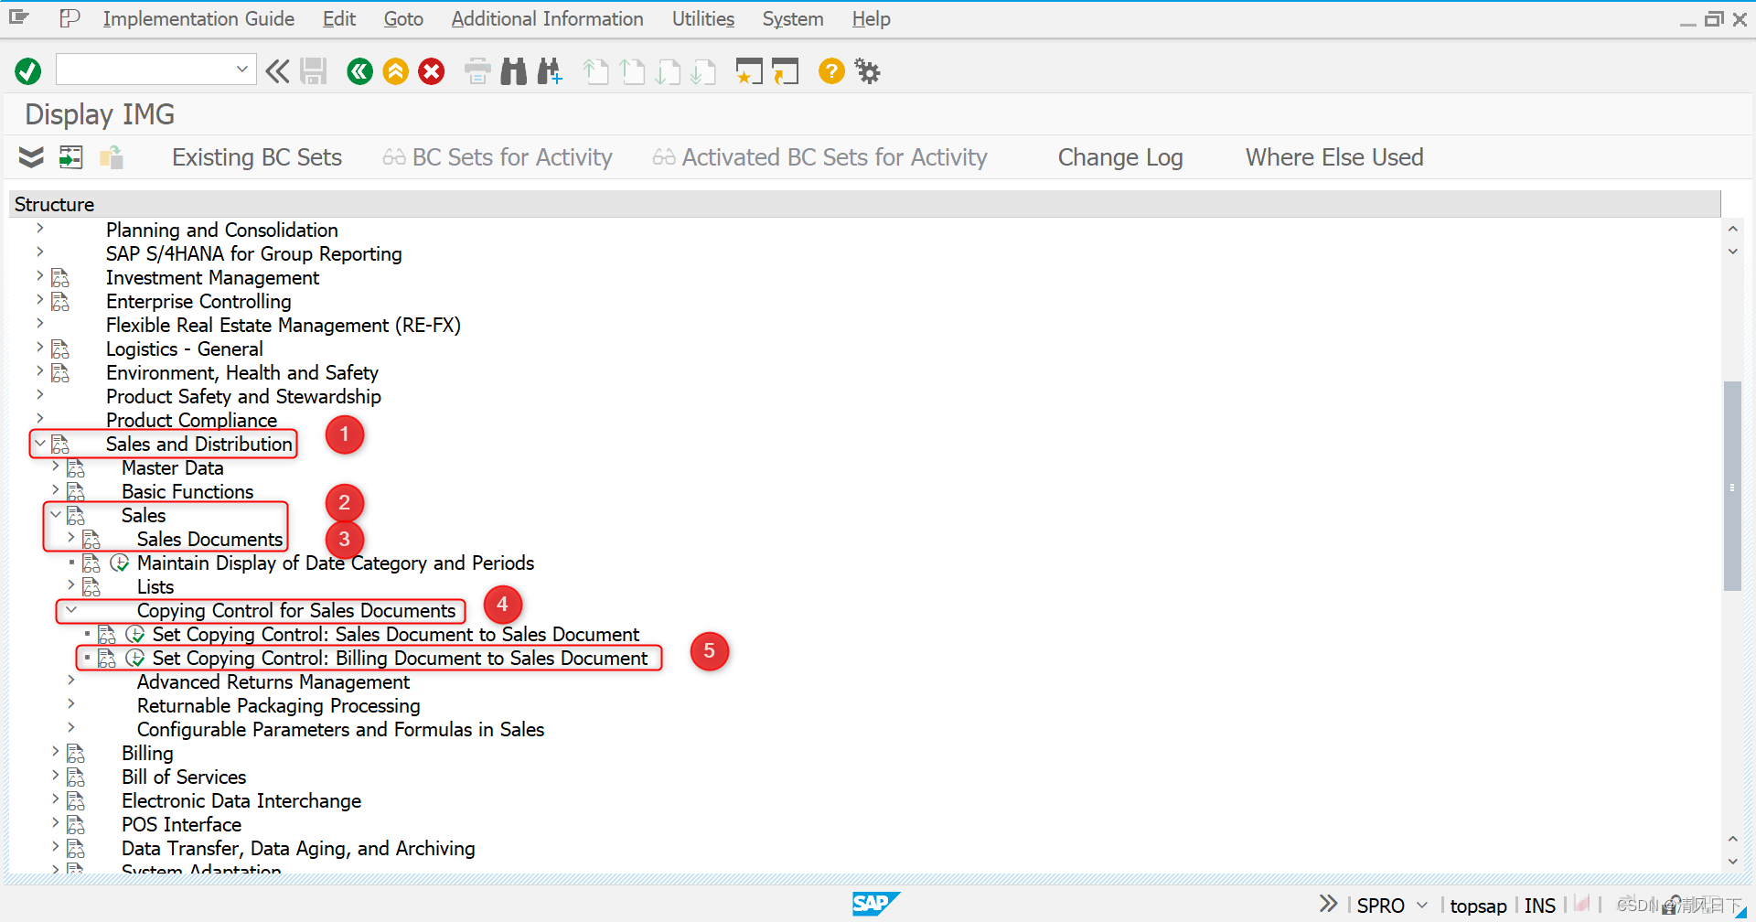The width and height of the screenshot is (1756, 922).
Task: Click the Previous Page icon
Action: point(632,71)
